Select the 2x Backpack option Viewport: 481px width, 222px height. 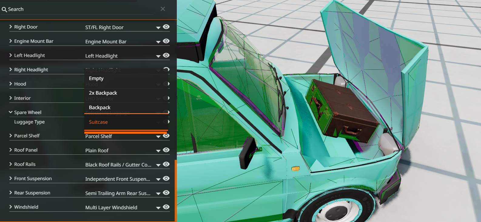126,93
